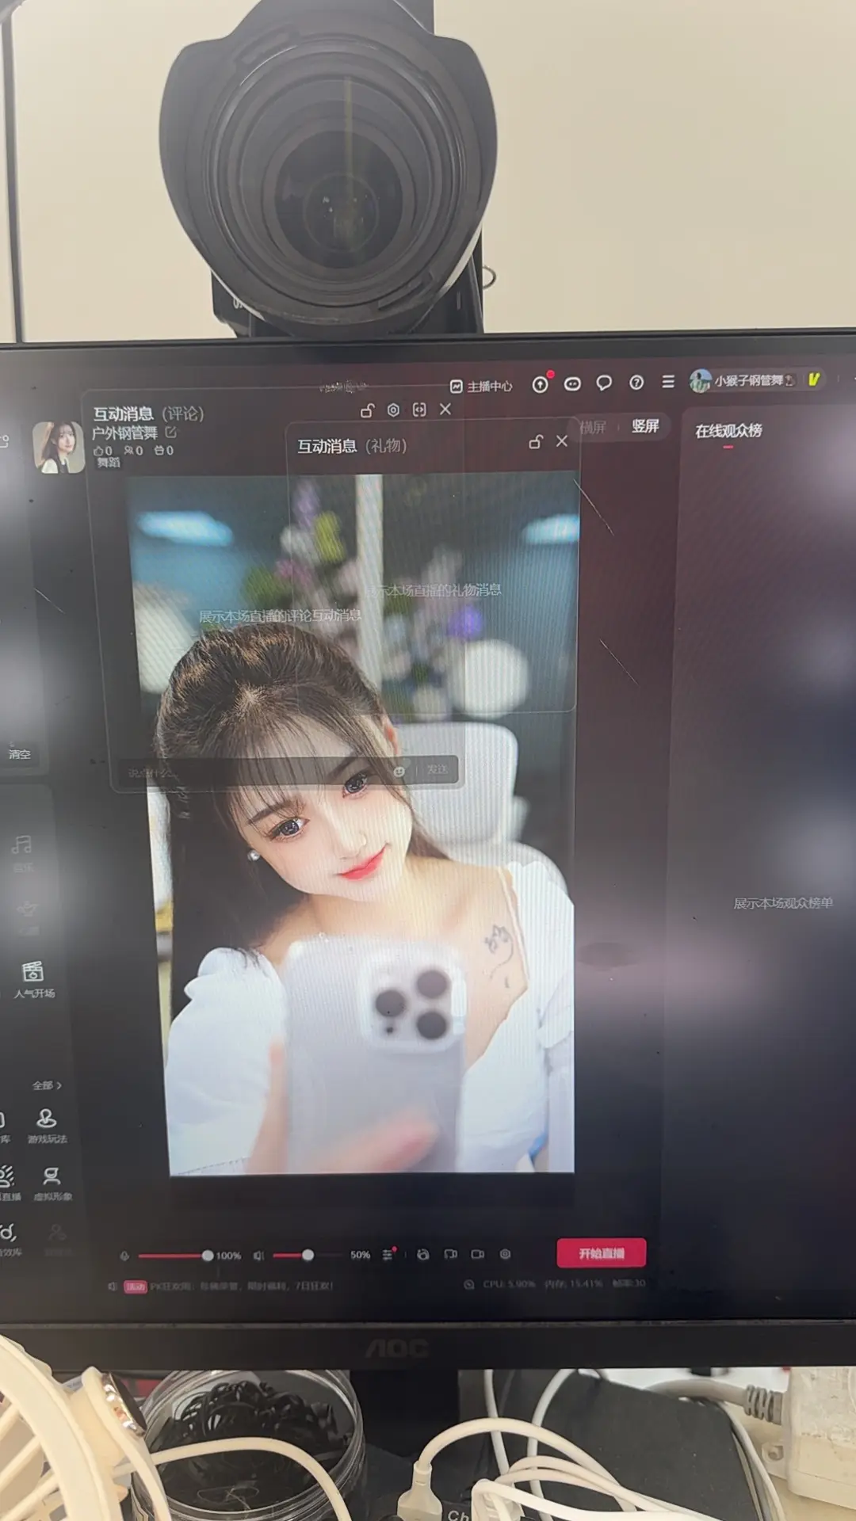The image size is (856, 1521).
Task: Click the screen share icon in bottom toolbar
Action: pos(450,1254)
